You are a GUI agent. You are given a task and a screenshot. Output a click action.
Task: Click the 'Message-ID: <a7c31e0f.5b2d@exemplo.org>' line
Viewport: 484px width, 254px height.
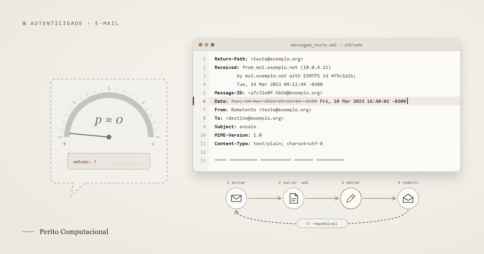269,93
